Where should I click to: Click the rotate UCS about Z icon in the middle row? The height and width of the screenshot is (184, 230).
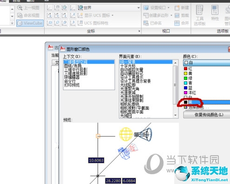[x=64, y=15]
